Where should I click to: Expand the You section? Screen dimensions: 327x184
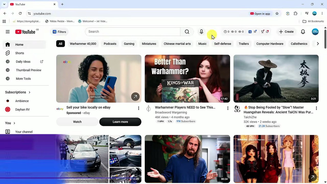[10, 123]
